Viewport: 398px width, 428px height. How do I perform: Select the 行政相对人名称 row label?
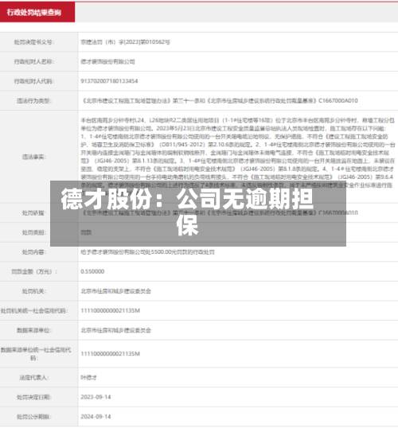[33, 62]
